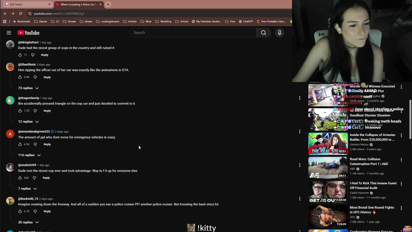Open the comment options for @dragonitecrip
The image size is (412, 232).
pos(300,98)
